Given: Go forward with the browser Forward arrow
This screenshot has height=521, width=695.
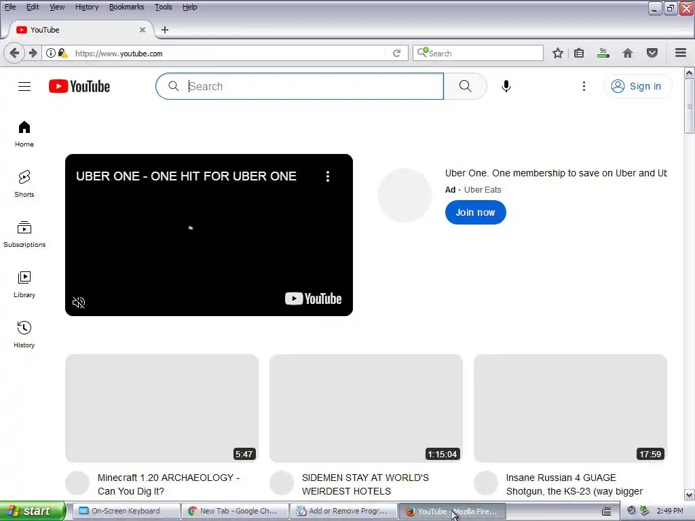Looking at the screenshot, I should click(x=33, y=53).
